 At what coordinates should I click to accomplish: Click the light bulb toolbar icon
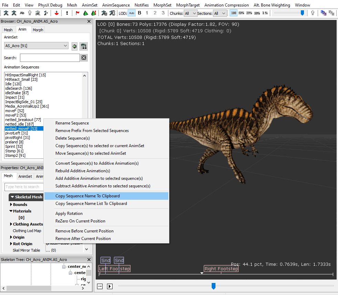pos(313,13)
